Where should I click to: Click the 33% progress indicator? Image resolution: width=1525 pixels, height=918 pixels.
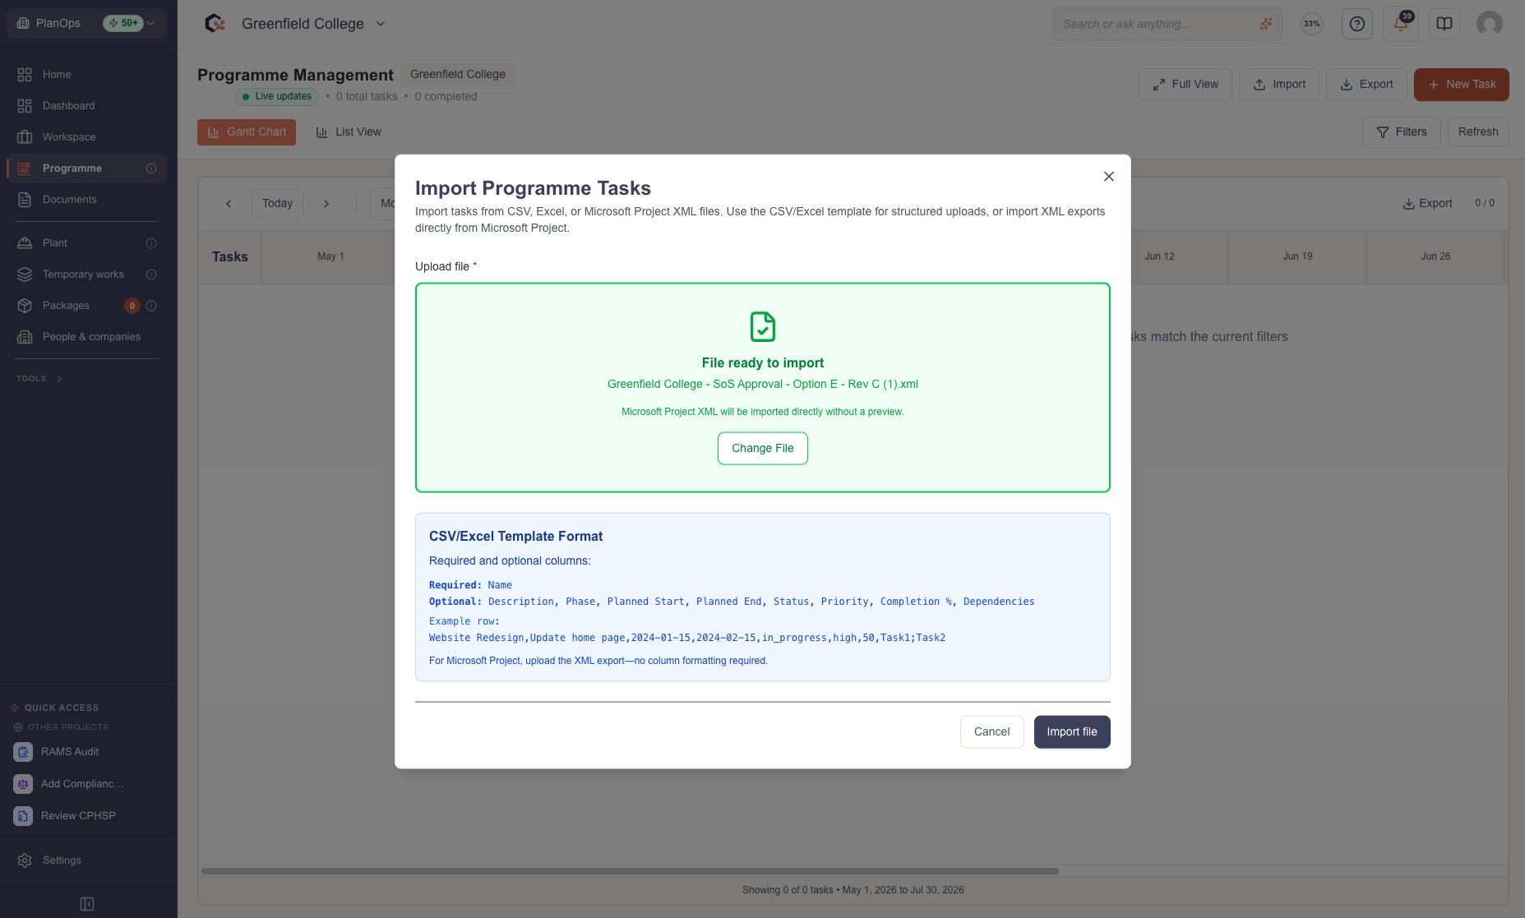pyautogui.click(x=1312, y=24)
